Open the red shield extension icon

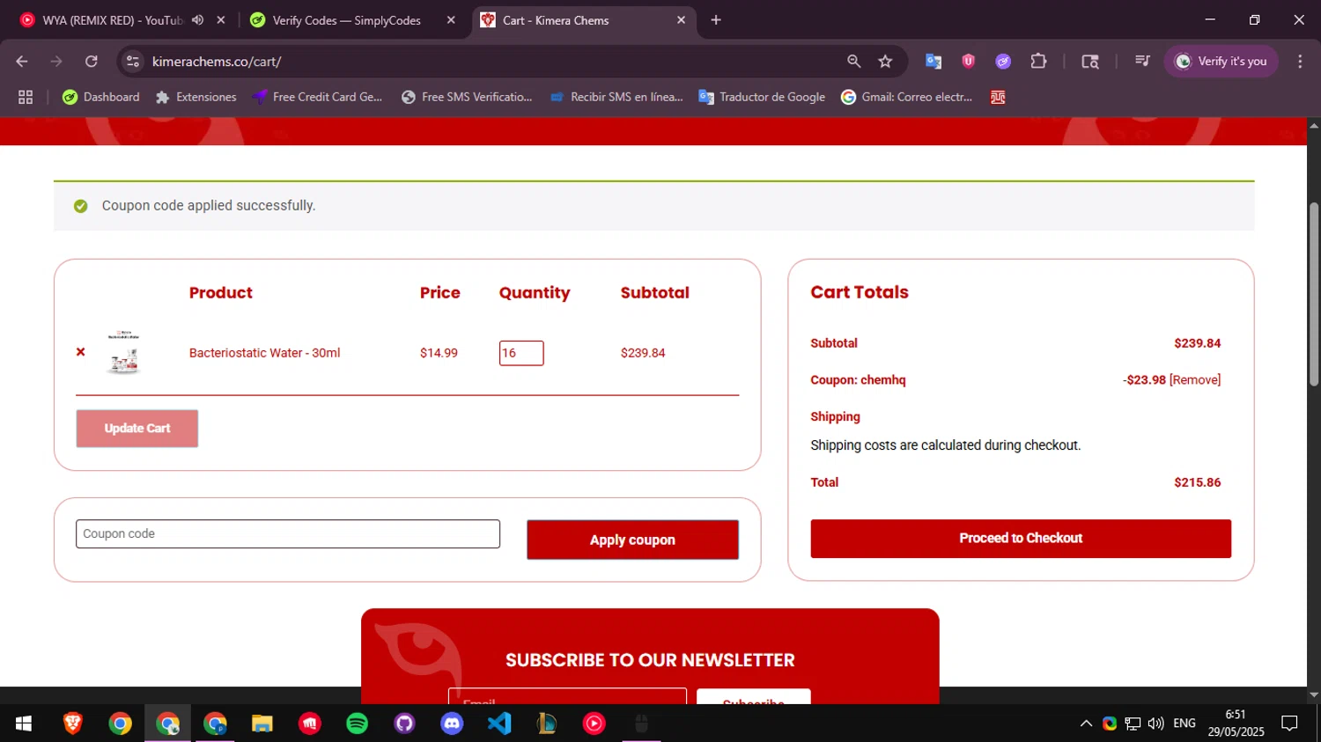click(969, 62)
